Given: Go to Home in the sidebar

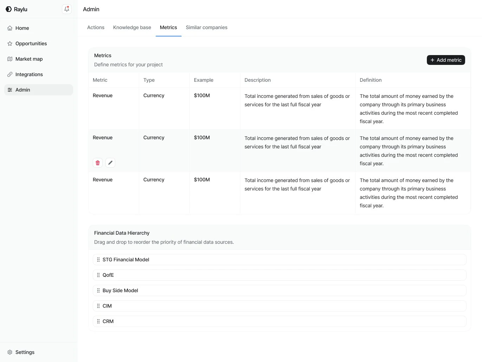Looking at the screenshot, I should 39,28.
